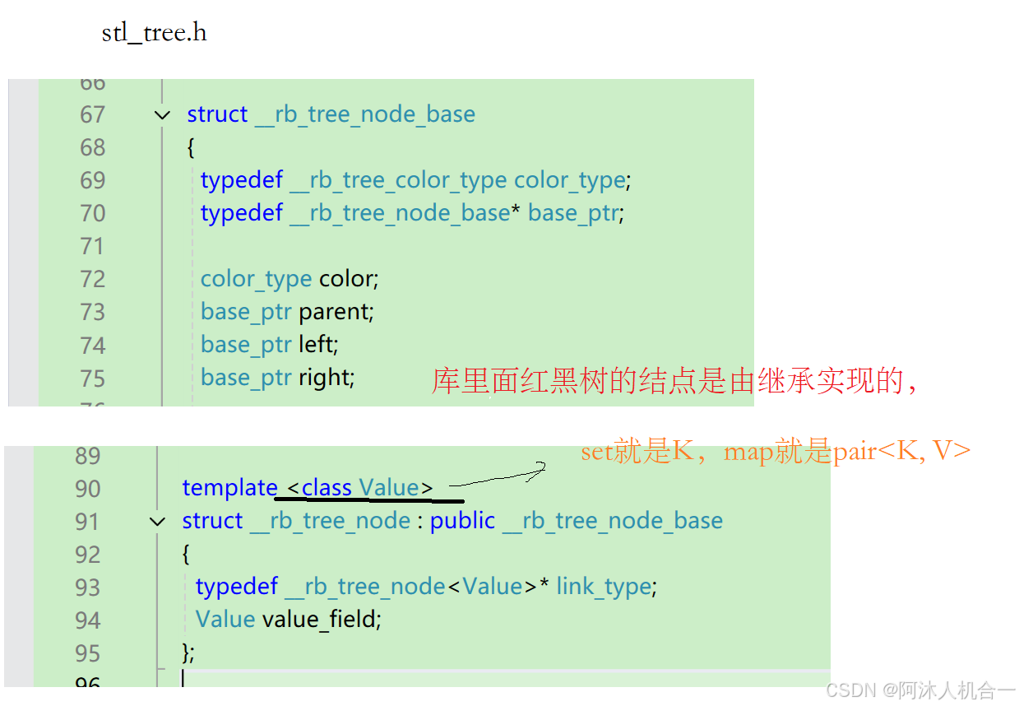Screen dimensions: 1019x706
Task: Select the stl_tree.h file title
Action: [x=153, y=31]
